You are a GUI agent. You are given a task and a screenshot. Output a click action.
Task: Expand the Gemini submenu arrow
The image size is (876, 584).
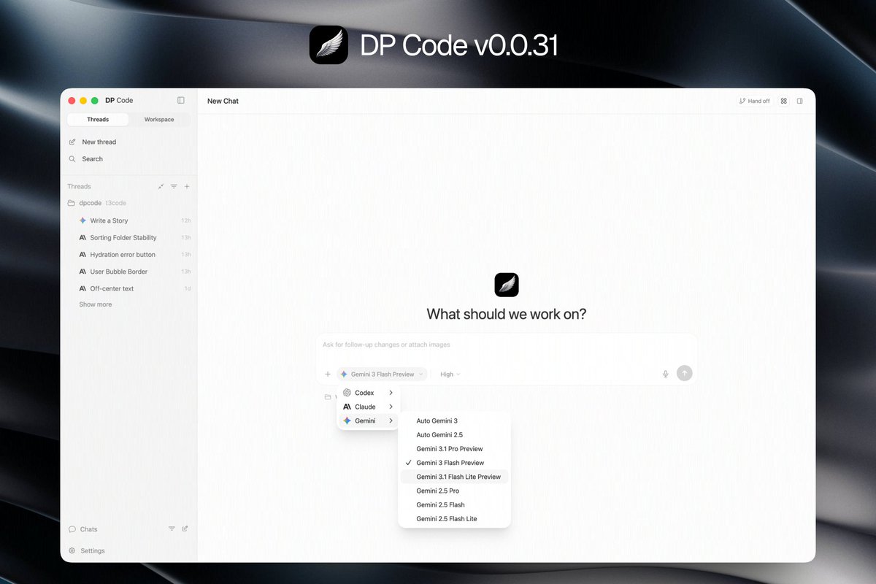click(x=391, y=420)
